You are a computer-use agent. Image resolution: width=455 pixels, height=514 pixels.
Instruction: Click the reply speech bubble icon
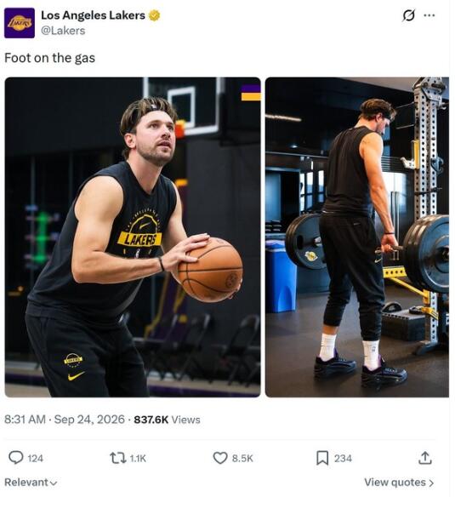(15, 458)
